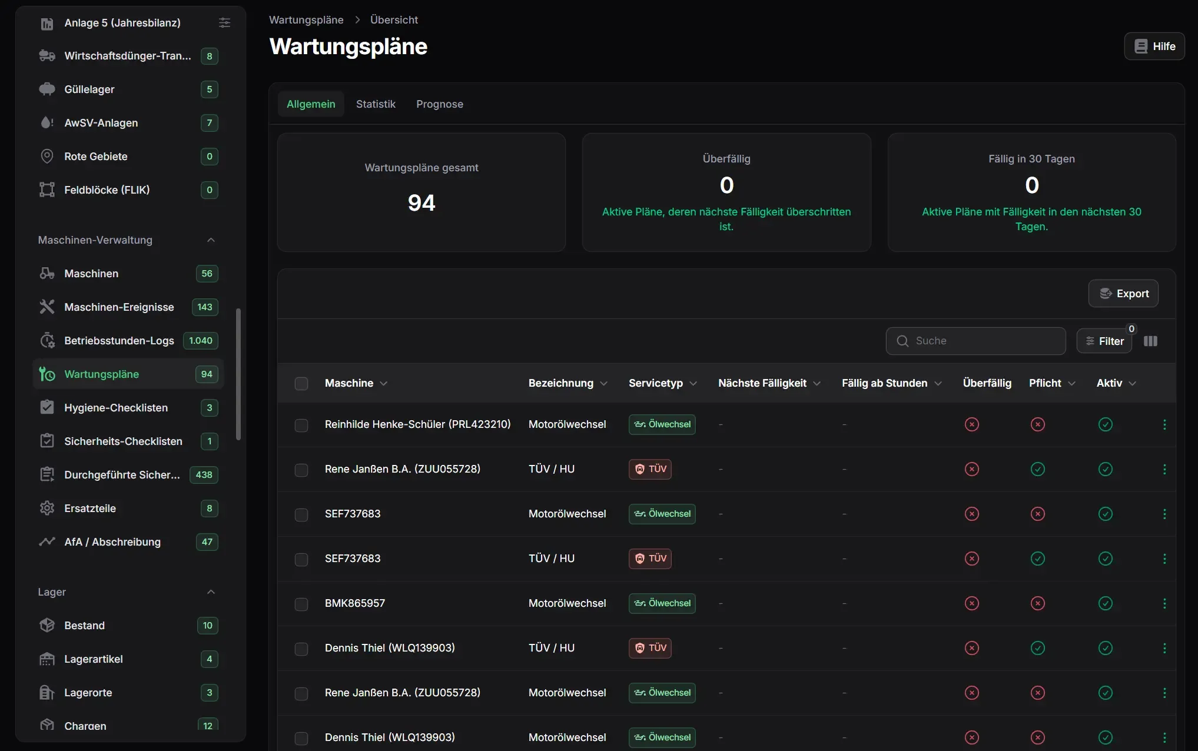This screenshot has height=751, width=1198.
Task: Click the Durchgeführte Sicher... list icon
Action: pyautogui.click(x=47, y=475)
